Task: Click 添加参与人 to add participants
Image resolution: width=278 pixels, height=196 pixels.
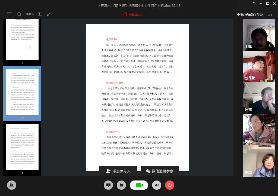Action: [118, 171]
